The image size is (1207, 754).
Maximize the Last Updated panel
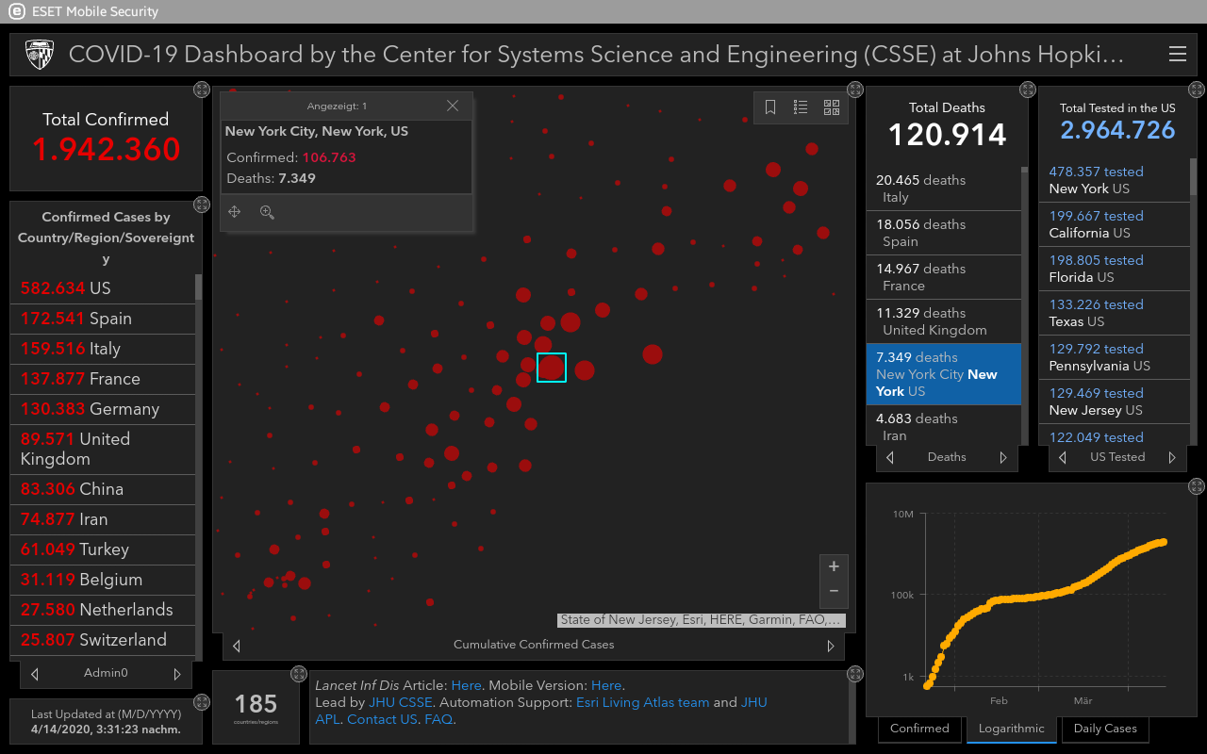click(x=201, y=702)
